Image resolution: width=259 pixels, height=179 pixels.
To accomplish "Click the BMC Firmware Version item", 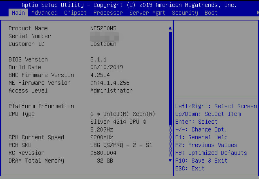I will pos(41,75).
